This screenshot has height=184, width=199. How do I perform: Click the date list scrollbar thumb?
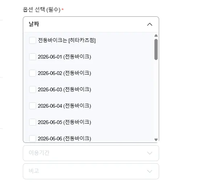coord(156,49)
